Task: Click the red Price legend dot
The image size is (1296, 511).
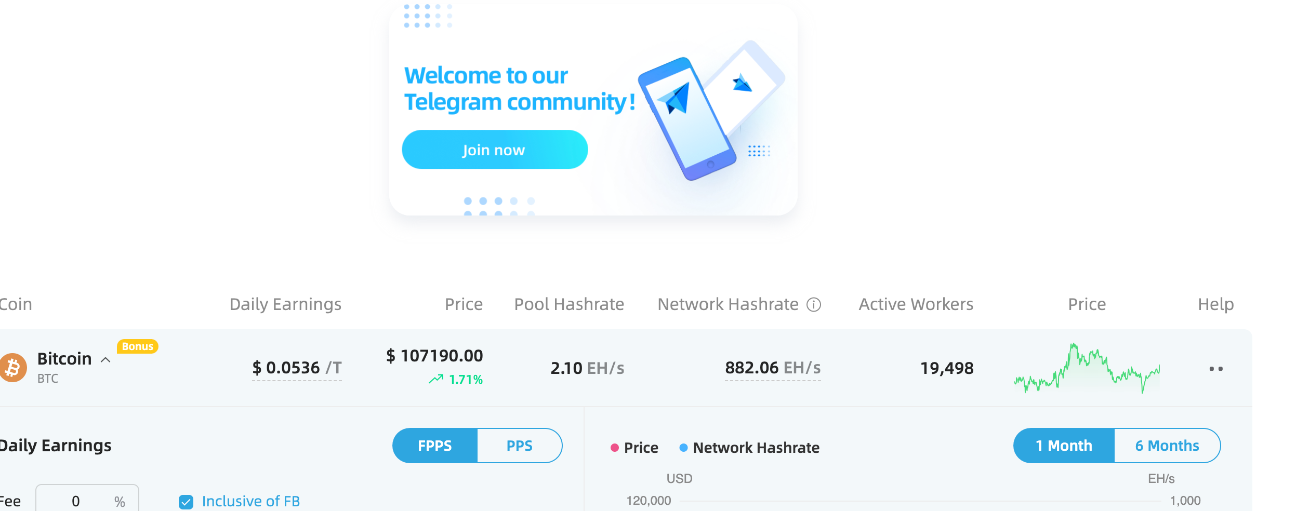Action: point(615,448)
